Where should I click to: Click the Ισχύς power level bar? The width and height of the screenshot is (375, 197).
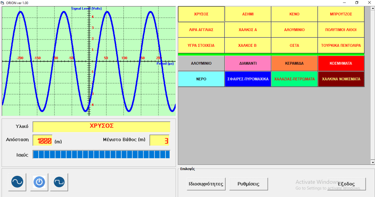[x=101, y=155]
